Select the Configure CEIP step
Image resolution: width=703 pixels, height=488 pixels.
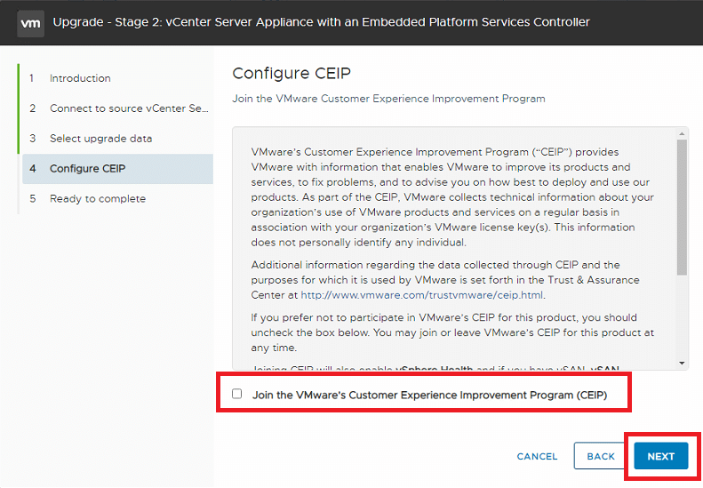click(x=117, y=169)
